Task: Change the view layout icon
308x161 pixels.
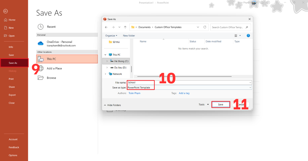Action: click(x=236, y=36)
